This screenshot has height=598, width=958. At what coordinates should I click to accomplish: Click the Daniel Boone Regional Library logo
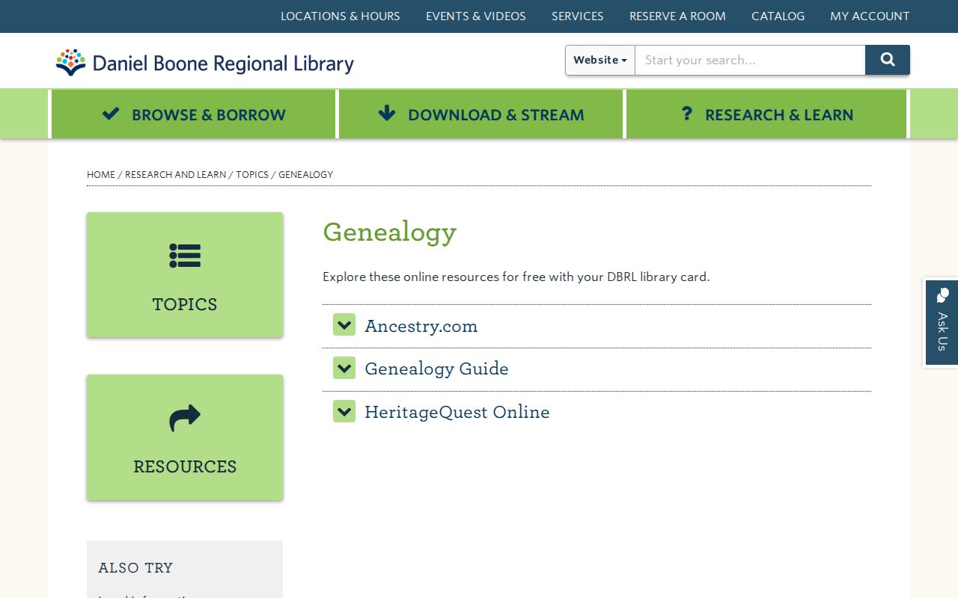point(204,63)
